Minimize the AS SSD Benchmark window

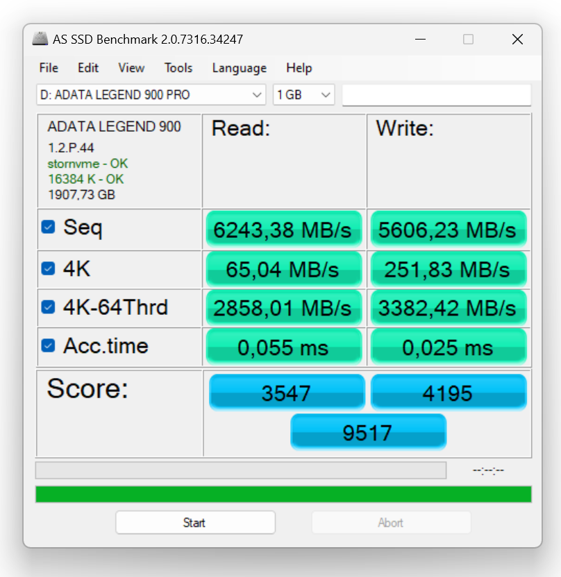point(419,40)
